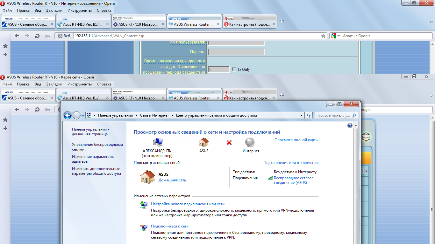Toggle the Tx Only checkbox
The width and height of the screenshot is (435, 244).
234,69
